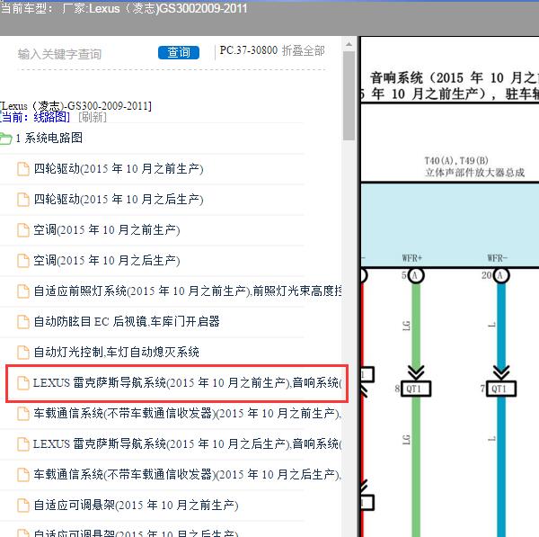Click the 立体声部件放大器总成 component label in diagram

[474, 173]
